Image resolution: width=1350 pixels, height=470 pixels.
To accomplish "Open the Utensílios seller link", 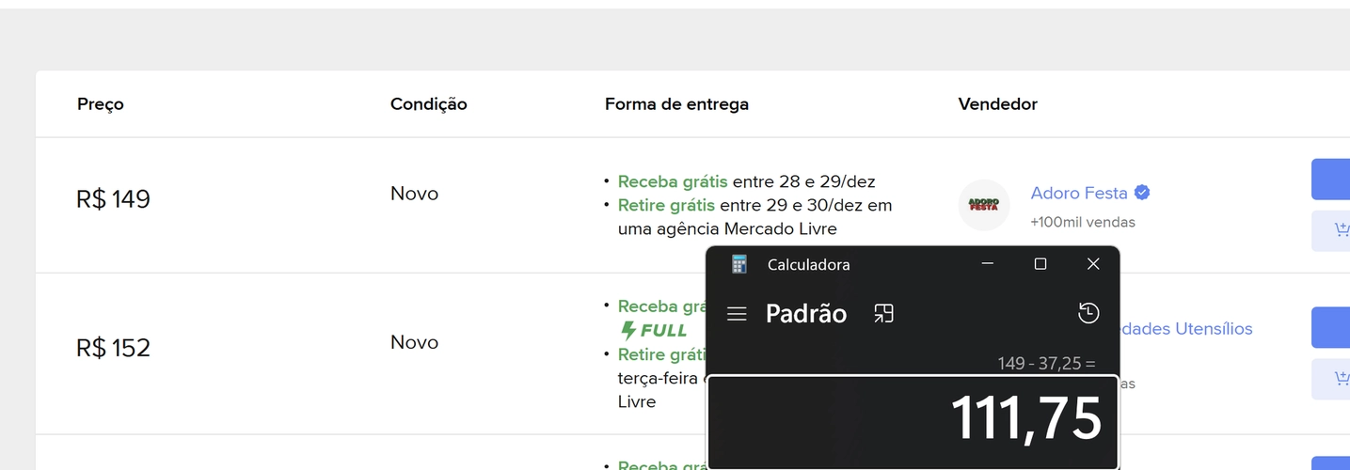I will click(1185, 328).
